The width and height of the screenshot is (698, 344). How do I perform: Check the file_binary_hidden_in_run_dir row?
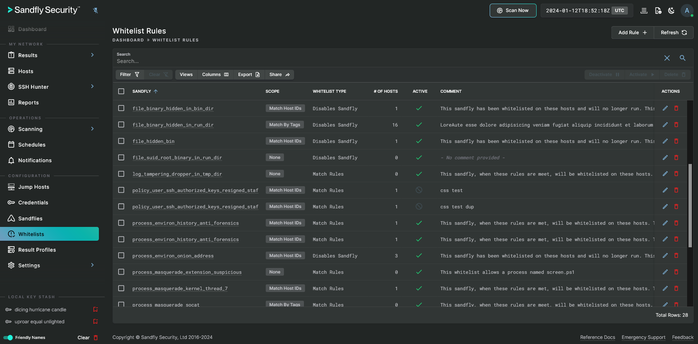click(121, 125)
